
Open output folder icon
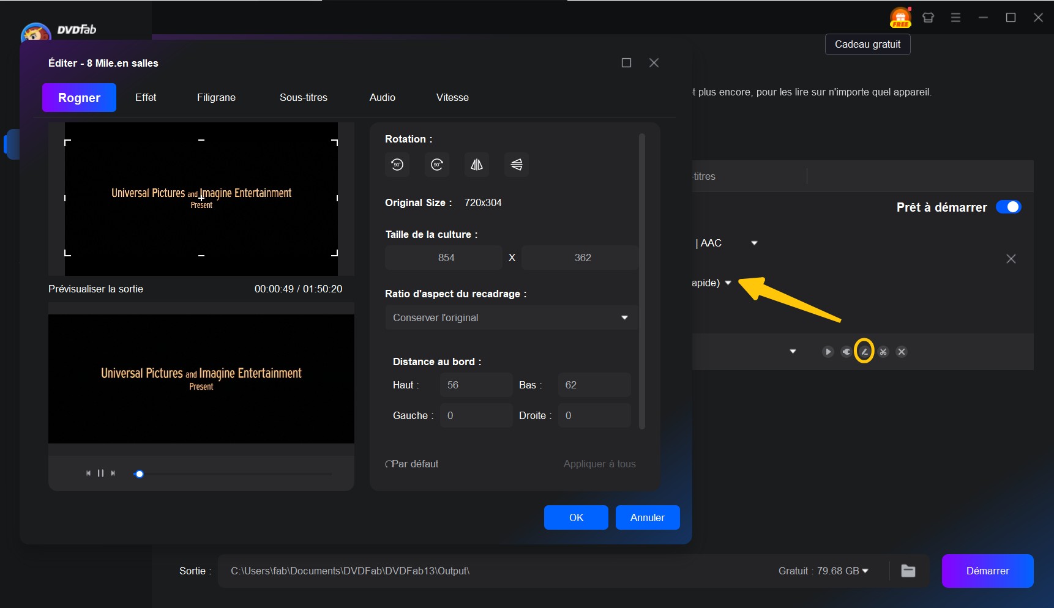[908, 571]
